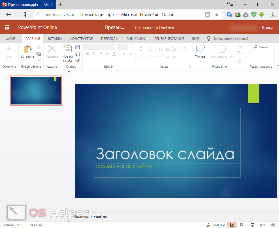
Task: Go back using the browser arrow
Action: pos(8,15)
